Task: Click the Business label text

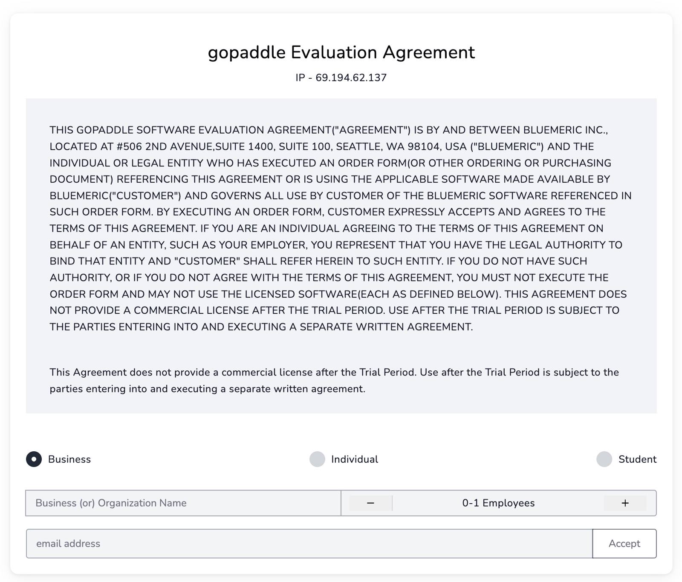Action: click(69, 459)
